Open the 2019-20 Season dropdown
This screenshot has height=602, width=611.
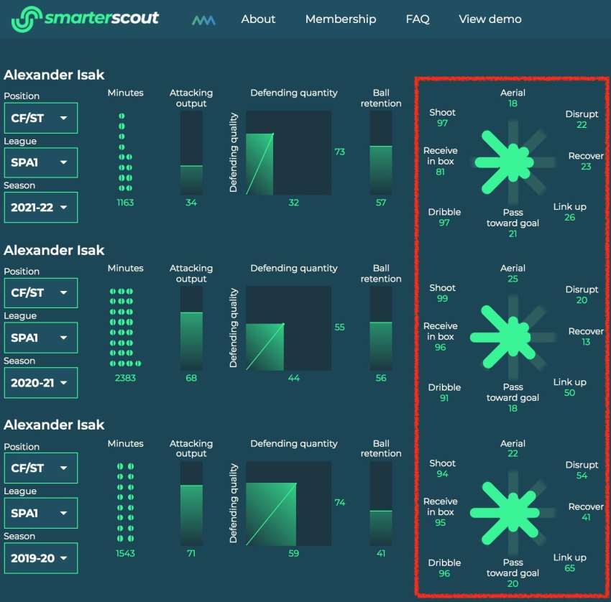pos(41,558)
